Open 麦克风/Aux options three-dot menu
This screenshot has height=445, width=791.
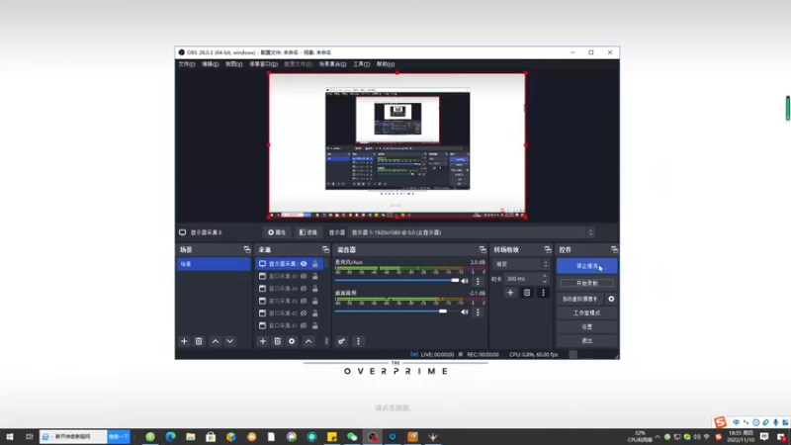[x=478, y=282]
